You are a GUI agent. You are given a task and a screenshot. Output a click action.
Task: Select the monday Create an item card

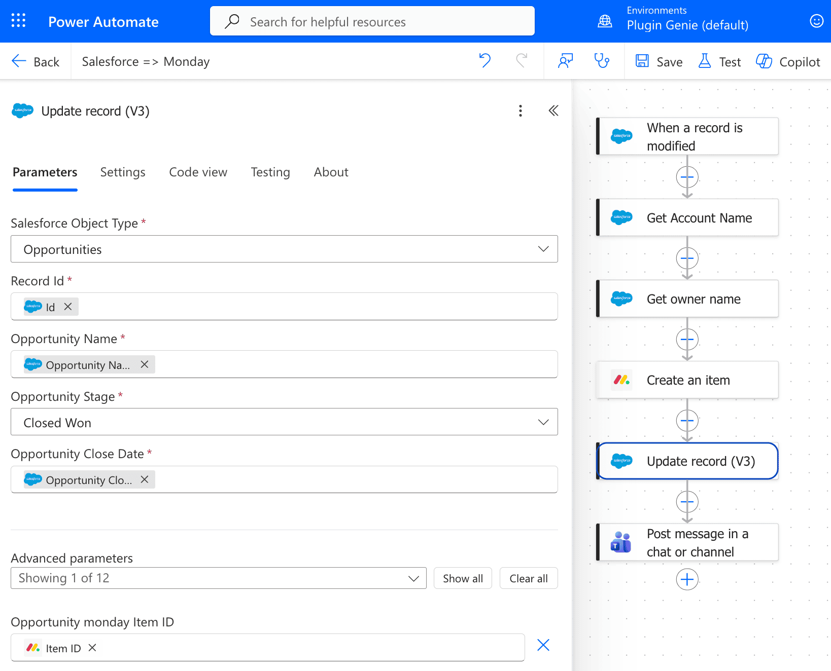point(687,380)
